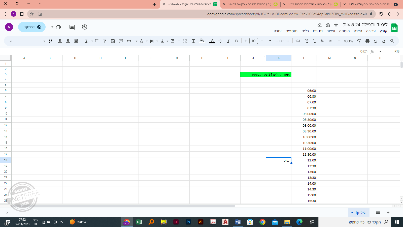Open the text color picker

click(x=212, y=41)
